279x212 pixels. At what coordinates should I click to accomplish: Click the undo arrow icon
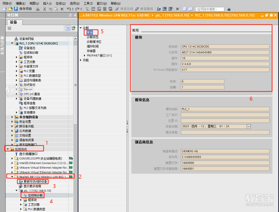click(68, 9)
